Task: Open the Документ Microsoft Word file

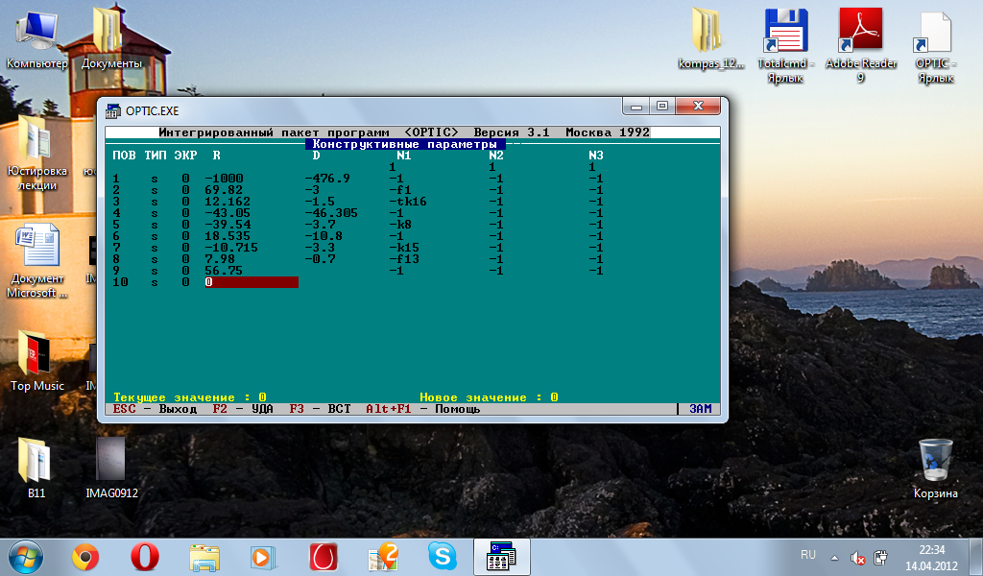Action: pos(37,262)
